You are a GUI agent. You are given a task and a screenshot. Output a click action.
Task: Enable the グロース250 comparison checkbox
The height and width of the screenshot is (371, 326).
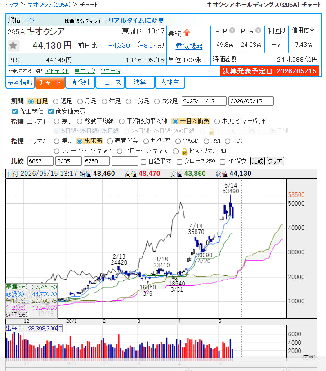click(179, 161)
